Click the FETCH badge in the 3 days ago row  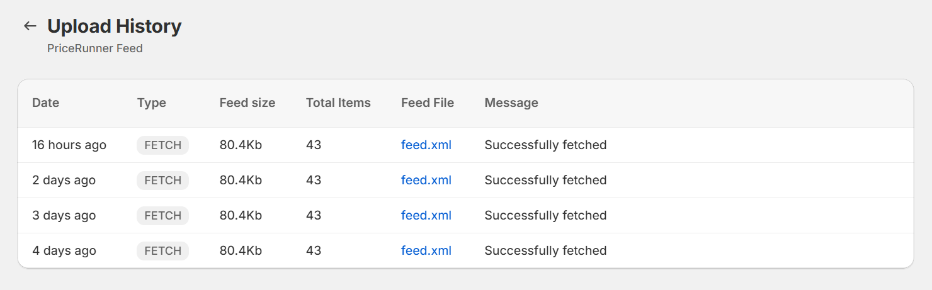(x=162, y=215)
